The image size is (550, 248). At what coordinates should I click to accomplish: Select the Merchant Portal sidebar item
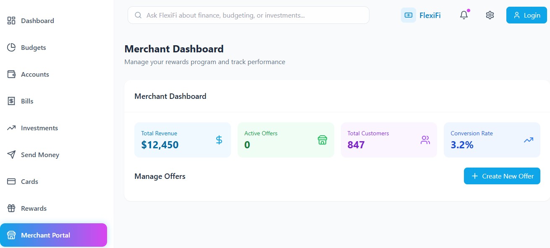53,235
